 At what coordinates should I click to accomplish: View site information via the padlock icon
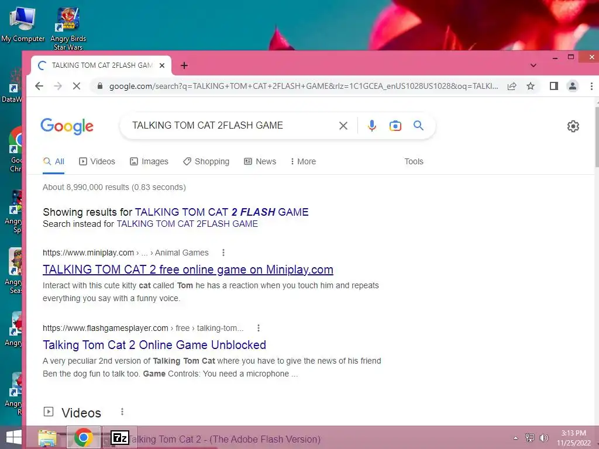point(100,86)
